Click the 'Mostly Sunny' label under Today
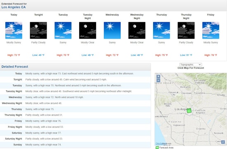Screen dimensions: 227x149 14,43
